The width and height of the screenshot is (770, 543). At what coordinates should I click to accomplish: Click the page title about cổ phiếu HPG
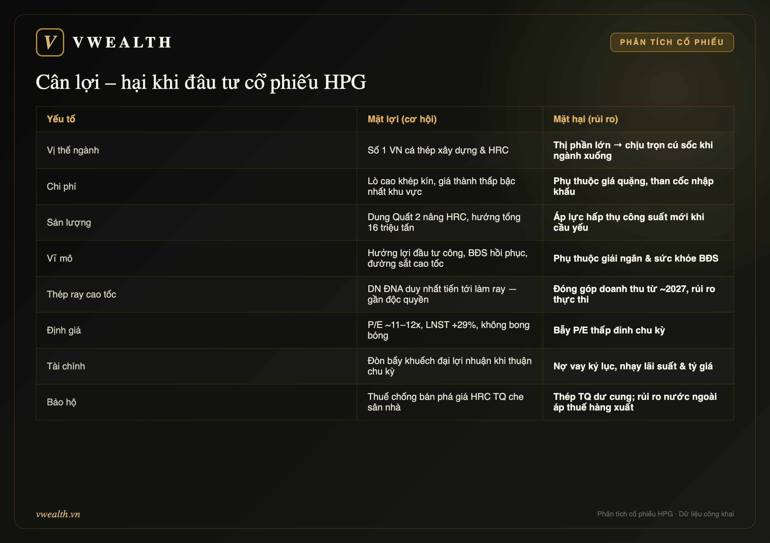coord(201,82)
